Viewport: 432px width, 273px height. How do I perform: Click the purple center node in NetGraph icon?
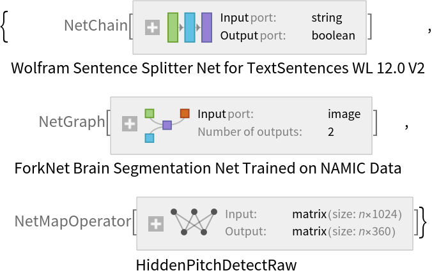pos(167,125)
